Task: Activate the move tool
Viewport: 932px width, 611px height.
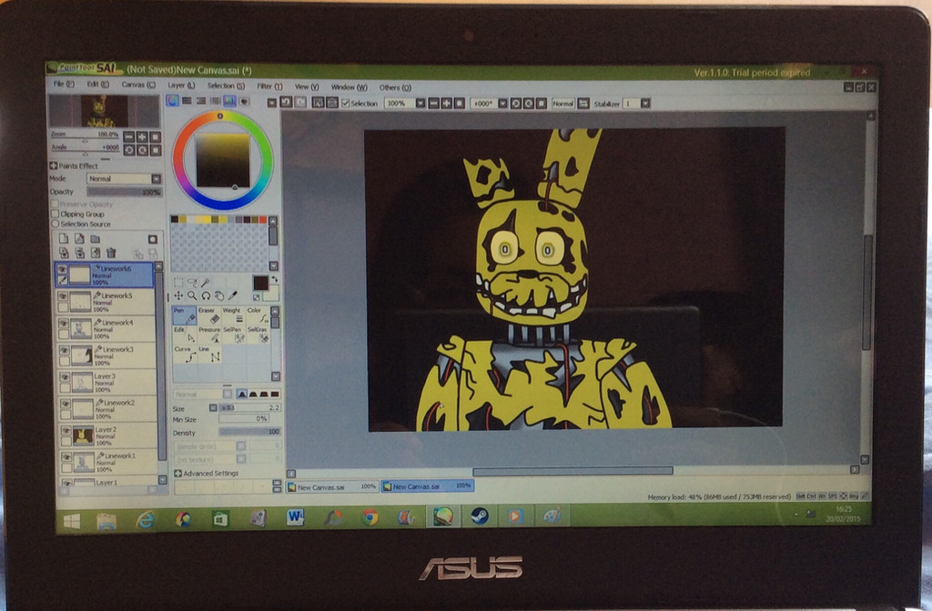Action: (x=177, y=295)
